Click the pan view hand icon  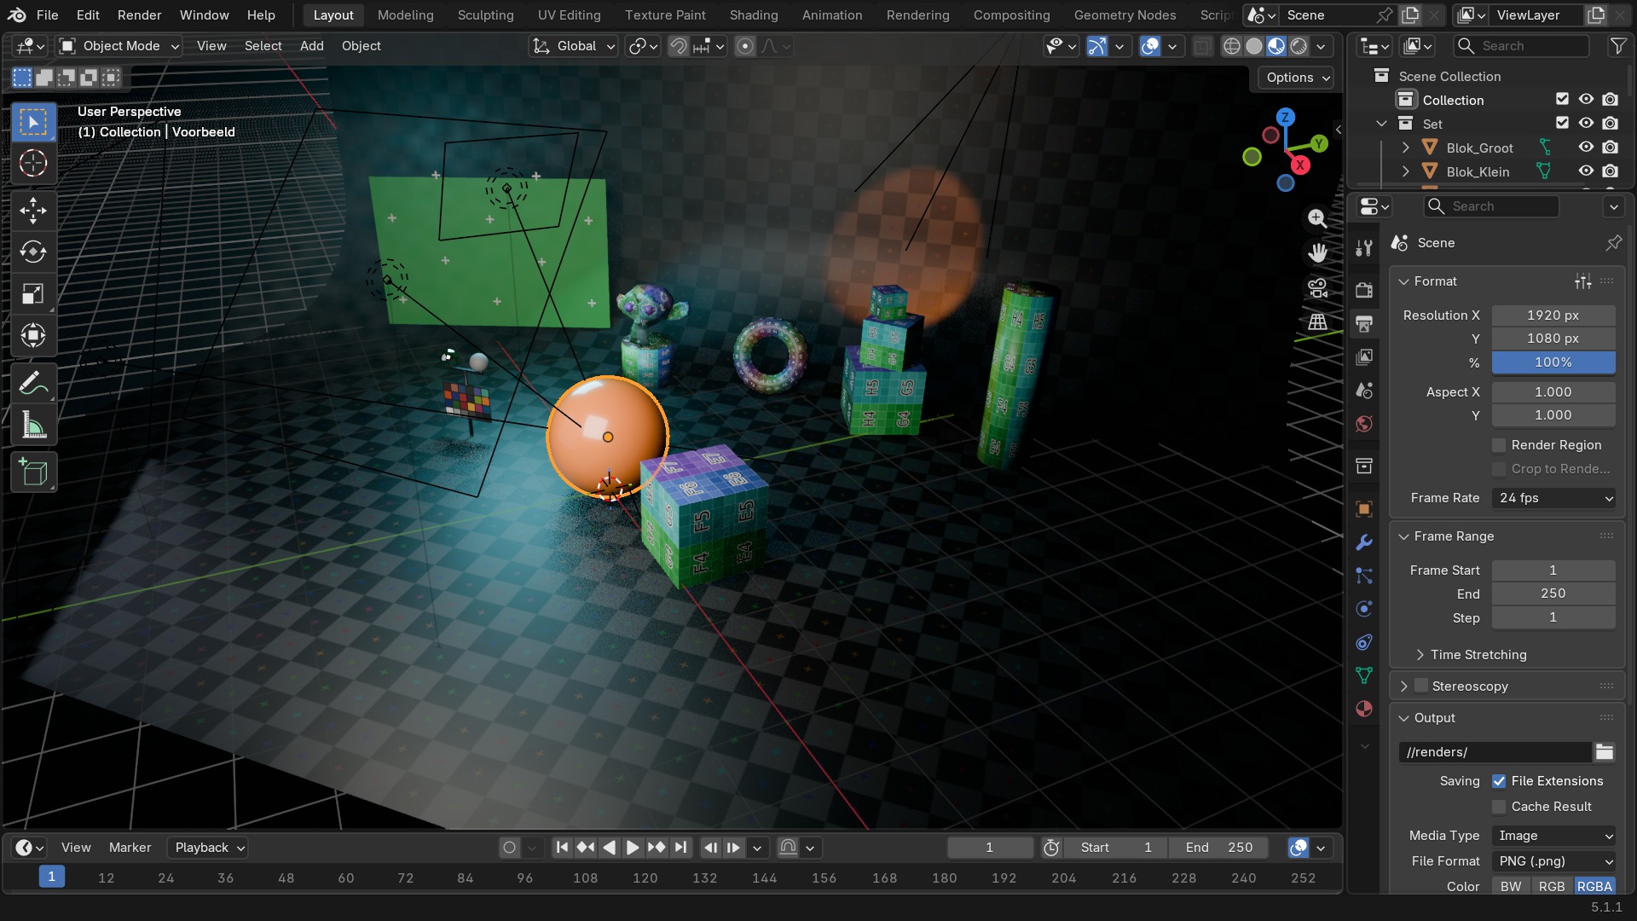coord(1317,253)
